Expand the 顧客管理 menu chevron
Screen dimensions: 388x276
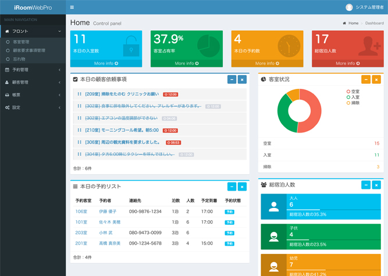[x=59, y=83]
